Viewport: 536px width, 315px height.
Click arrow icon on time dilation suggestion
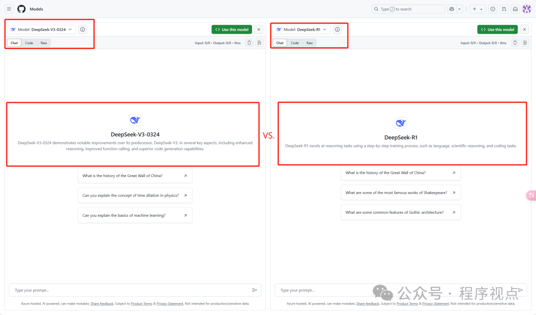tap(185, 195)
